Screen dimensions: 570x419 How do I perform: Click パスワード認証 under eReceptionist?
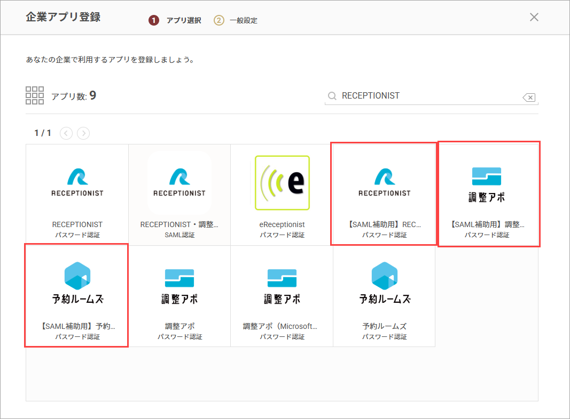click(x=282, y=235)
